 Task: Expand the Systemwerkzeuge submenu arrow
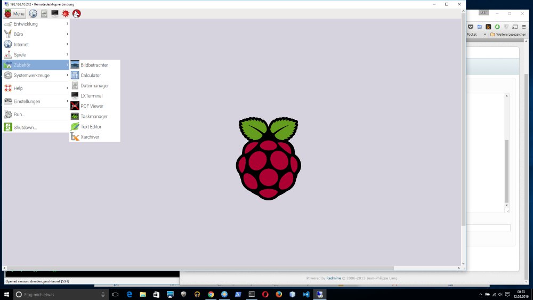pyautogui.click(x=67, y=75)
